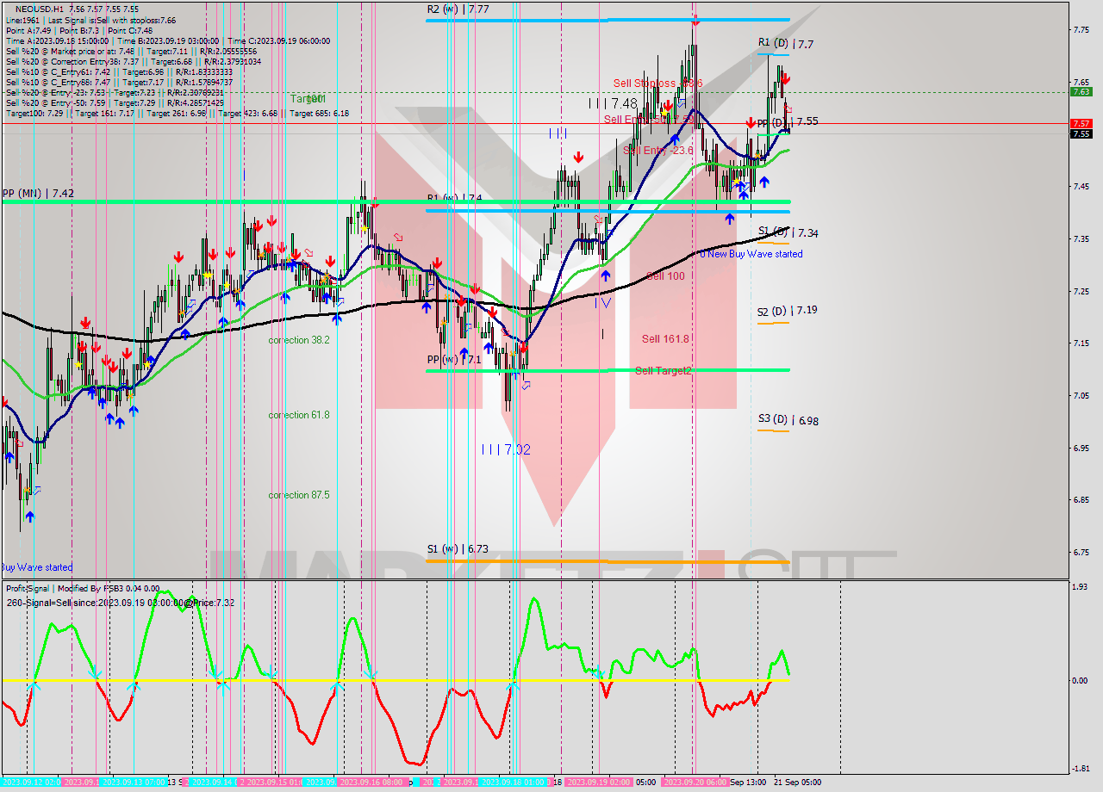Viewport: 1103px width, 792px height.
Task: Click the correction 61.8 label
Action: (299, 415)
